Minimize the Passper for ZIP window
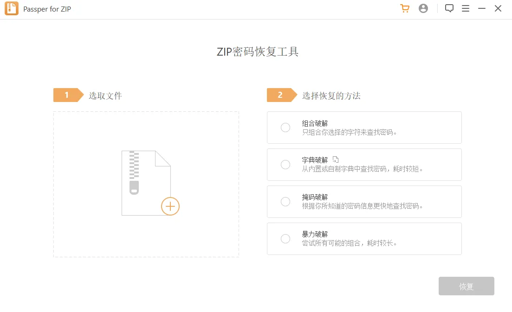This screenshot has width=512, height=312. click(482, 8)
